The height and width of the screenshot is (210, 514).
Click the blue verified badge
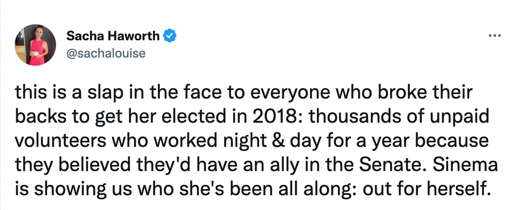(x=170, y=36)
